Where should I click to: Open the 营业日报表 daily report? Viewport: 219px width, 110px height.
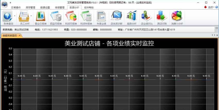click(41, 18)
